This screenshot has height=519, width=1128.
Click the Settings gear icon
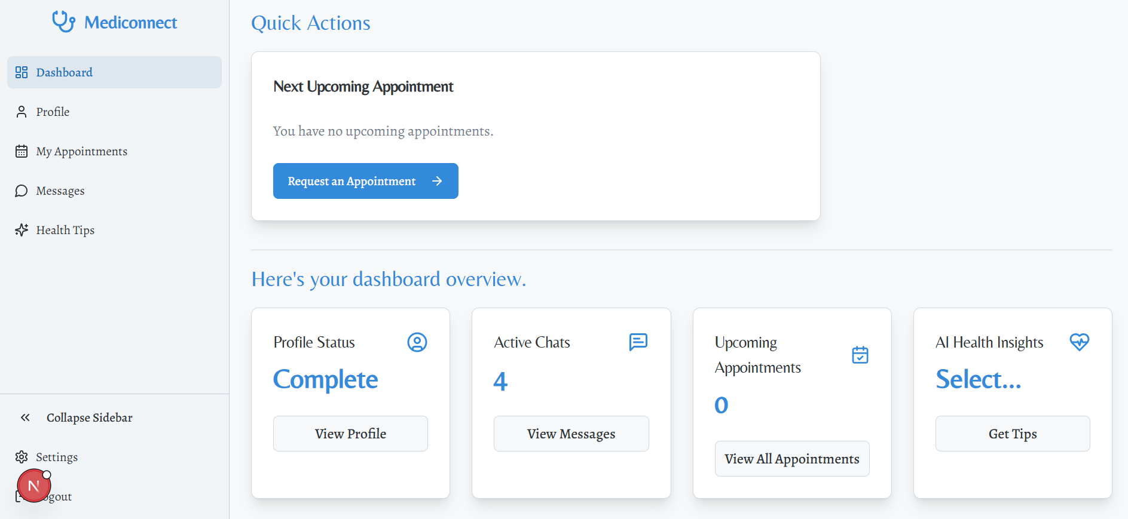click(22, 457)
